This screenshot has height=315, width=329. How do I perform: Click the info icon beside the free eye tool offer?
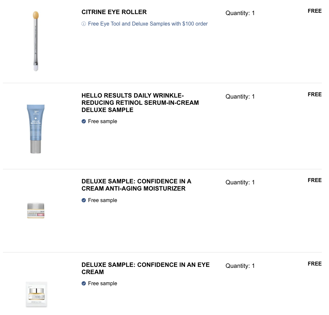(84, 24)
